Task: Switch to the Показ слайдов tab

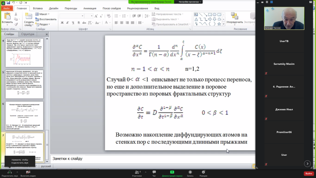Action: coord(112,8)
